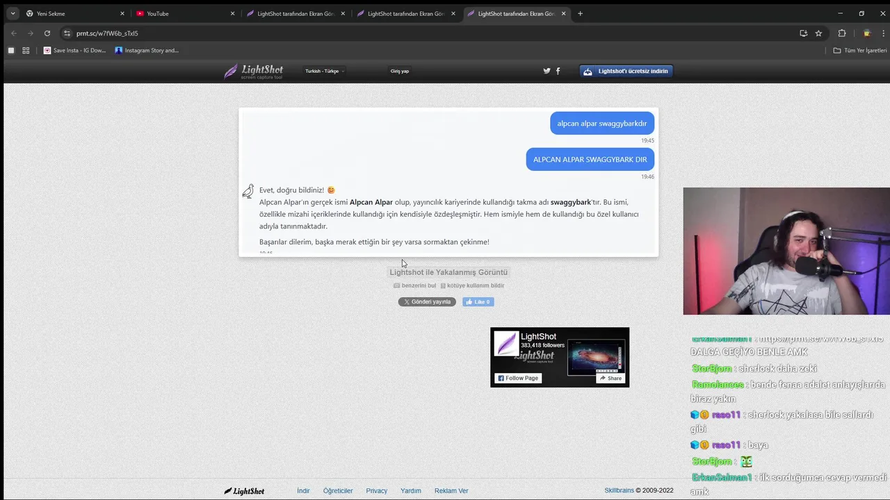
Task: Click kötüye kullanım bildir link
Action: [472, 285]
